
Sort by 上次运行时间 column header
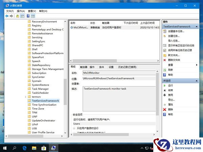(149, 23)
